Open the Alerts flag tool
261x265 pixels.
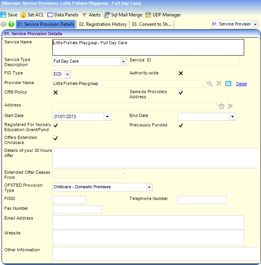(x=84, y=15)
